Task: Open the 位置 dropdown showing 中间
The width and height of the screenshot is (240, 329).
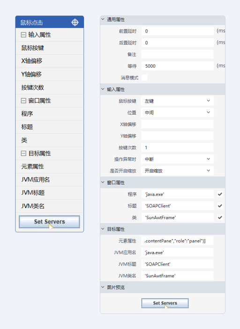Action: (x=178, y=112)
